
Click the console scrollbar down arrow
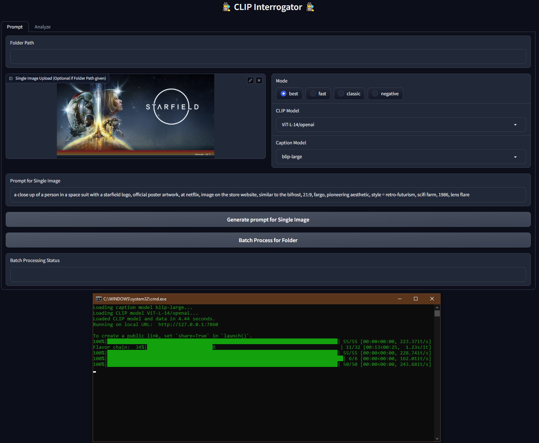click(437, 438)
